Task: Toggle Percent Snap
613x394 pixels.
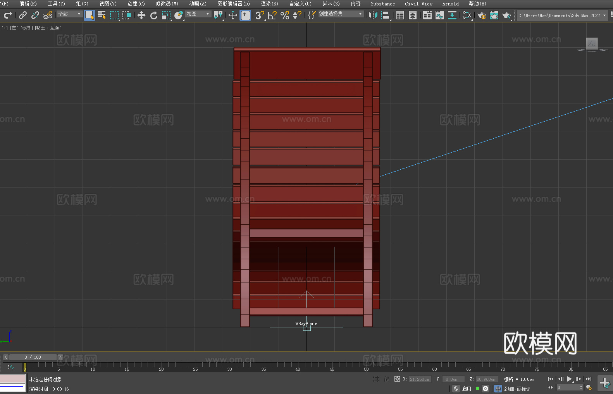Action: click(x=285, y=15)
